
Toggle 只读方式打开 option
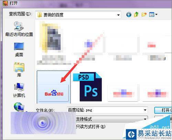pos(90,127)
